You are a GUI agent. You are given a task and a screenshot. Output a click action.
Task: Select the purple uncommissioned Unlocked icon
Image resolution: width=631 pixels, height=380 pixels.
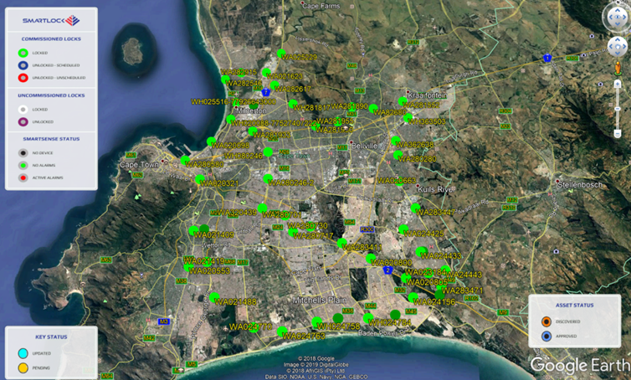[23, 121]
